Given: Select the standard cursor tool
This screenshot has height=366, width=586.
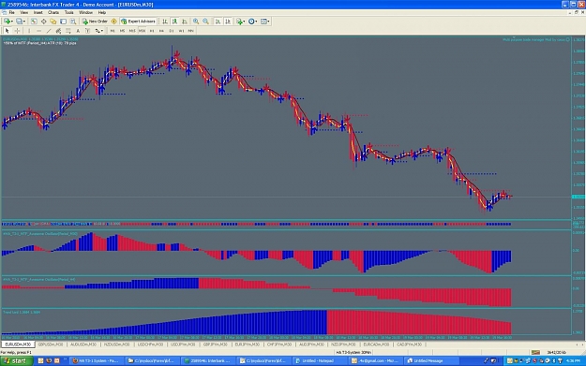Looking at the screenshot, I should [x=7, y=31].
